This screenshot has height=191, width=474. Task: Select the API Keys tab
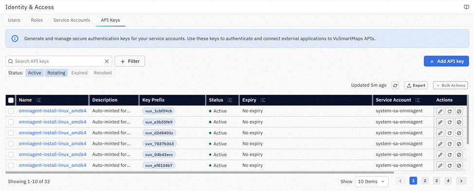pyautogui.click(x=110, y=20)
